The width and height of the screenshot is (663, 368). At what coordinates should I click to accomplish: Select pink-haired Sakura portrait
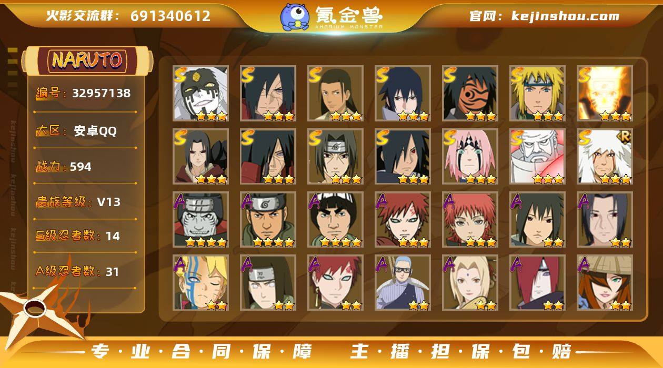tap(470, 156)
